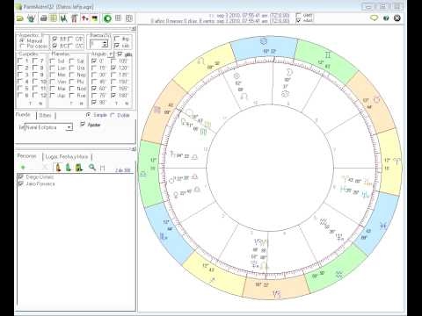Screen dimensions: 422x316
Task: Click the bracket icon next to magnifier
Action: 102,168
